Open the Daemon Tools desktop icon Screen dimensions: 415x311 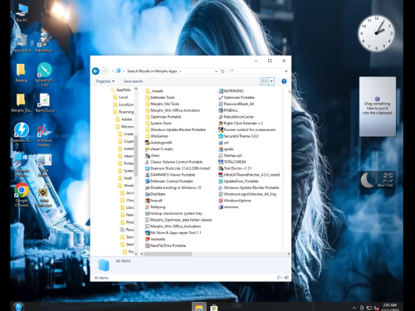[x=22, y=134]
